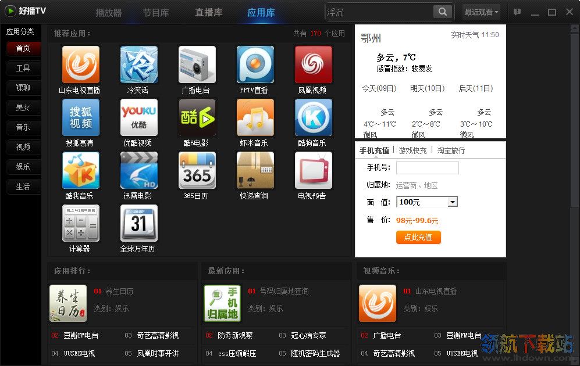Open 广播电台 in 视频音乐 list
Screen dimensions: 580x366
387,335
